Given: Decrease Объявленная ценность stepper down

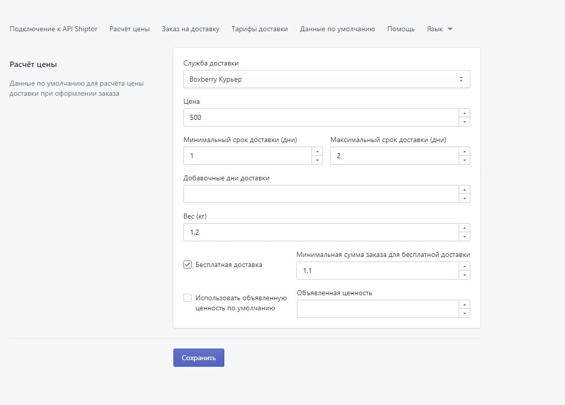Looking at the screenshot, I should tap(464, 313).
